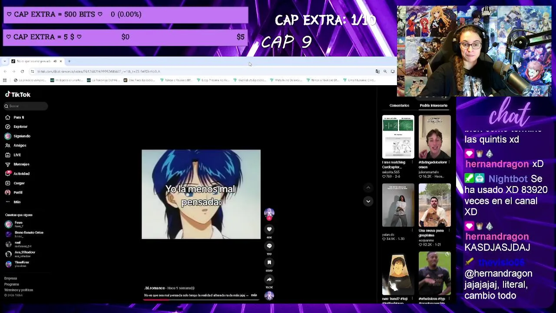The image size is (556, 313).
Task: Follow the creator via avatar plus icon
Action: [269, 218]
